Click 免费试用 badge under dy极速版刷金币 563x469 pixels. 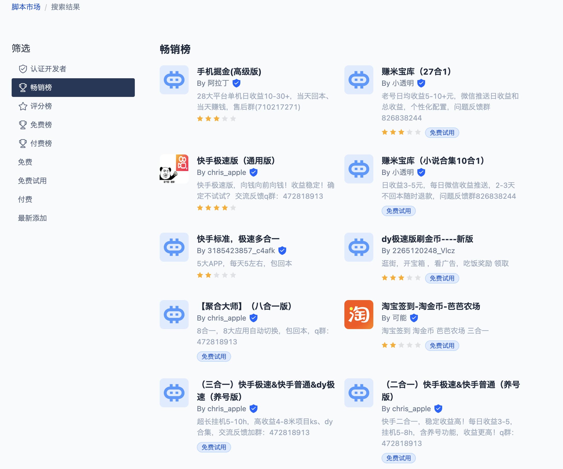pos(442,278)
